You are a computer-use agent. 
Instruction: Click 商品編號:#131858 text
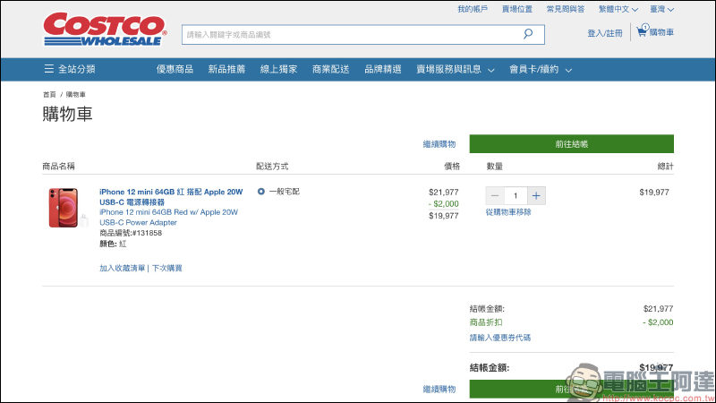click(131, 233)
